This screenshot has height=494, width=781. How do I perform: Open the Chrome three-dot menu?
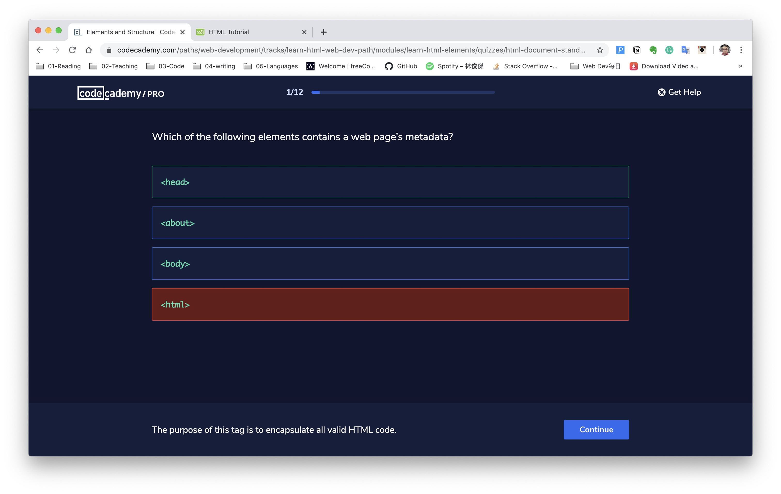click(x=741, y=50)
